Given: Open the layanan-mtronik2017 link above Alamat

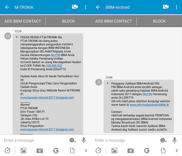Looking at the screenshot, I should pos(47,98).
